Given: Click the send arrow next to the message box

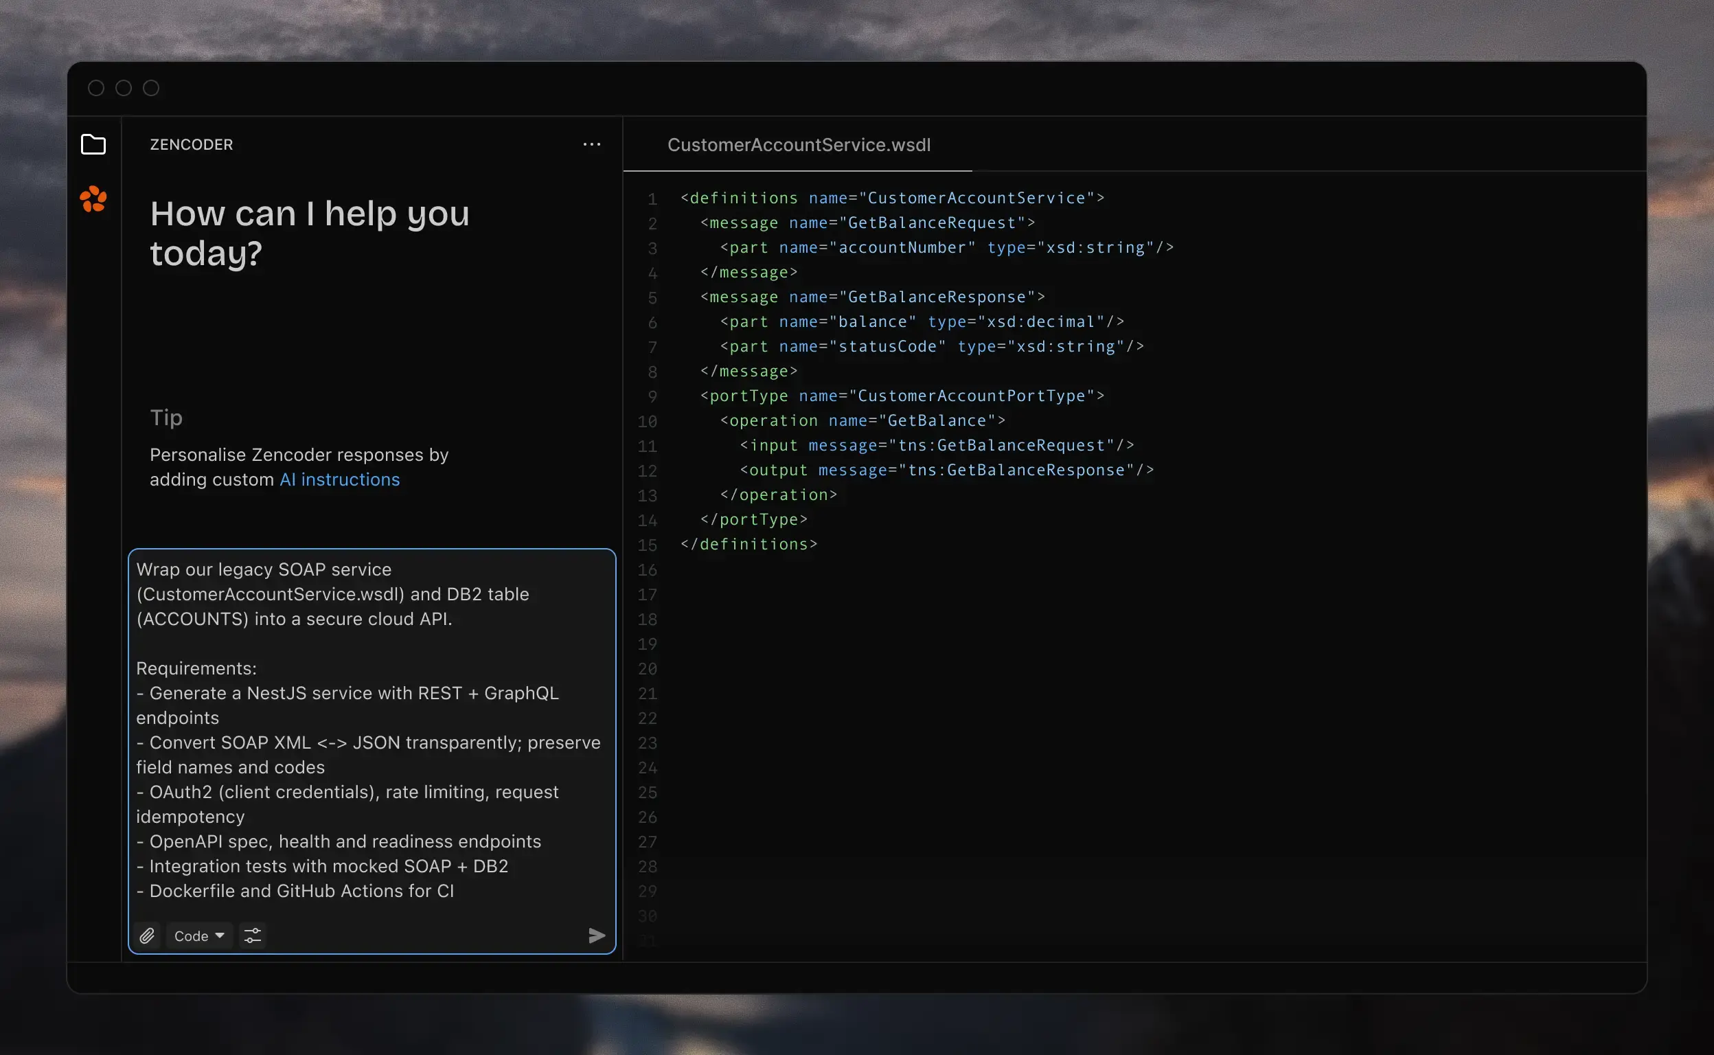Looking at the screenshot, I should pyautogui.click(x=597, y=935).
